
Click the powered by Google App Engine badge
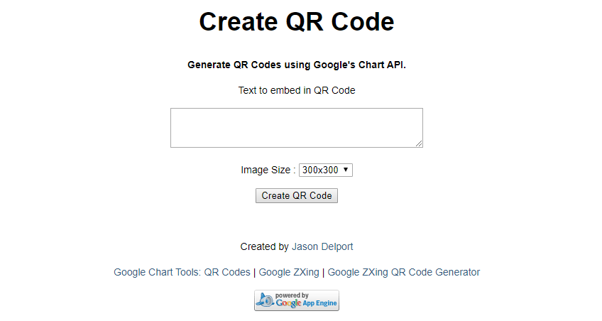pos(297,300)
